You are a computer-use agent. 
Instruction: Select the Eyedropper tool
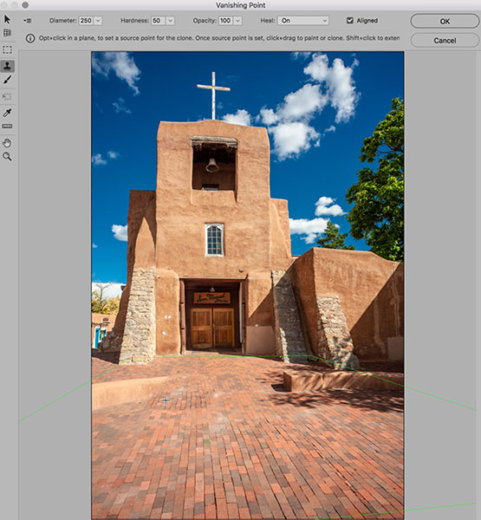click(x=7, y=113)
